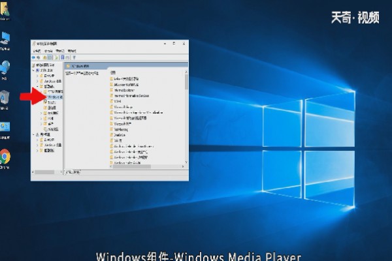The width and height of the screenshot is (392, 261).
Task: Click the right pane horizontal scrollbar thumb
Action: [x=132, y=166]
